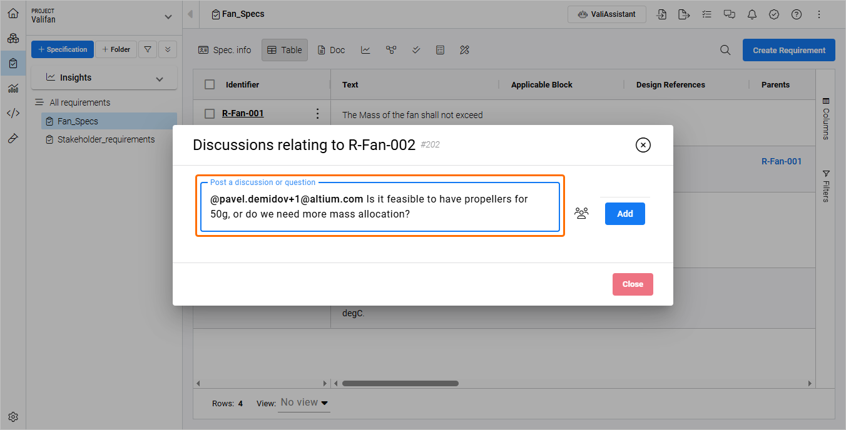Toggle the select-all checkbox in header

pos(210,84)
